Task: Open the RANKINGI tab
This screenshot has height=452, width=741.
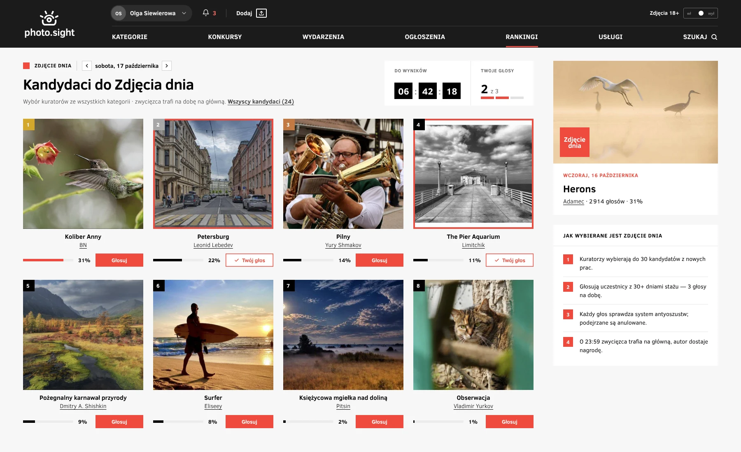Action: pyautogui.click(x=522, y=37)
